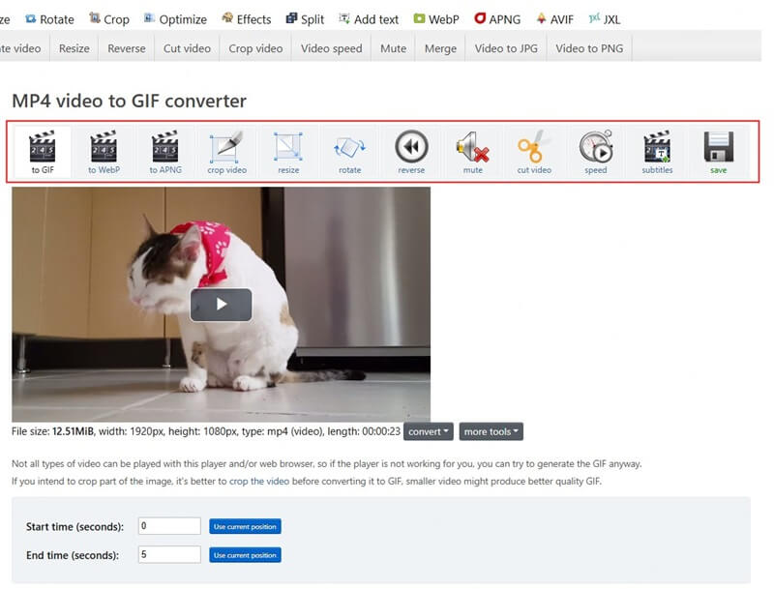This screenshot has width=774, height=589.
Task: Open the Merge tab
Action: click(x=440, y=47)
